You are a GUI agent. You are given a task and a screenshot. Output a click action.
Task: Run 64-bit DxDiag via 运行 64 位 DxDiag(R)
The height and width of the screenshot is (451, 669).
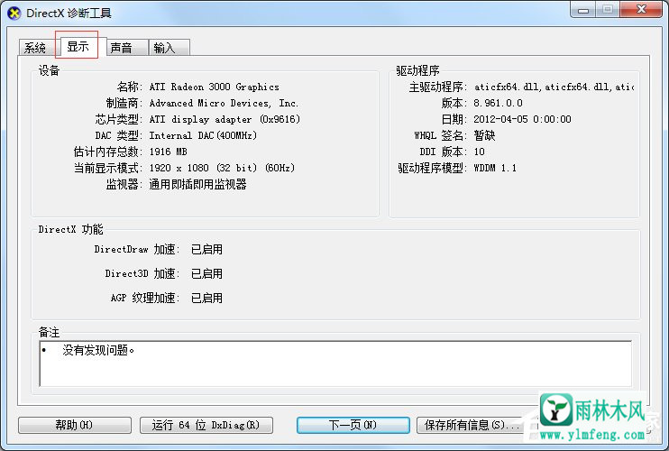point(206,425)
